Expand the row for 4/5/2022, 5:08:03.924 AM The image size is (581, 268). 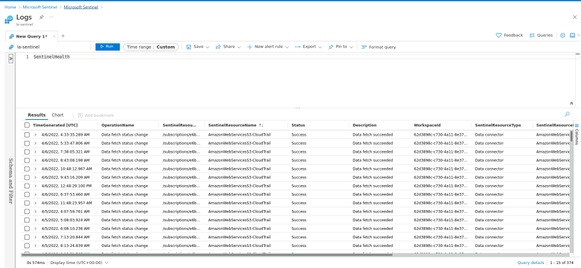click(x=36, y=220)
